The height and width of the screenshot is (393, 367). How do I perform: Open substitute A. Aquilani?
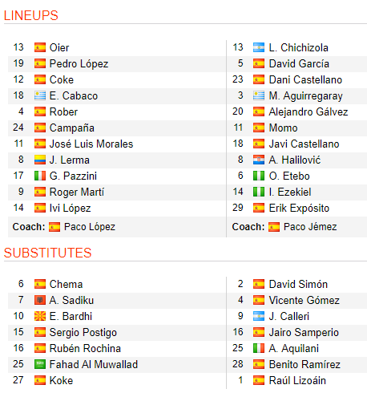tap(293, 348)
